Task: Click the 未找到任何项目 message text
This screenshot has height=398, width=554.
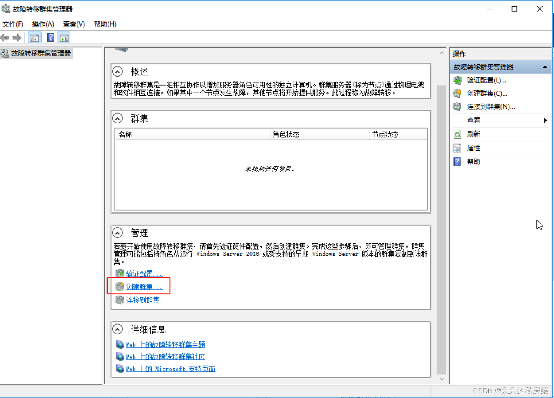Action: coord(270,169)
